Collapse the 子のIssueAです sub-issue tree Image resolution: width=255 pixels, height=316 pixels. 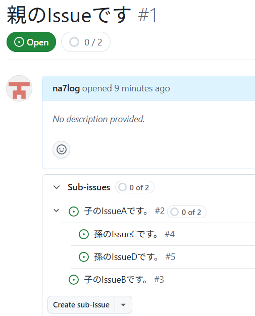point(57,210)
